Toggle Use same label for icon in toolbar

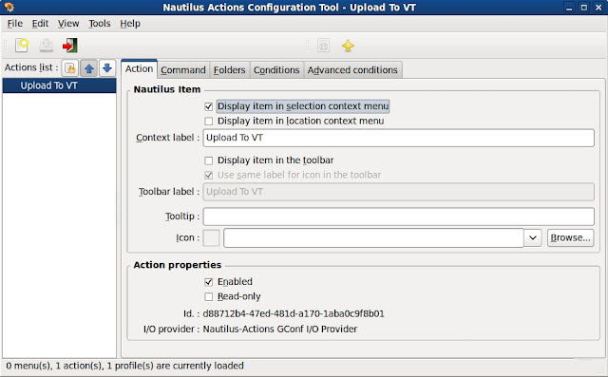(209, 175)
